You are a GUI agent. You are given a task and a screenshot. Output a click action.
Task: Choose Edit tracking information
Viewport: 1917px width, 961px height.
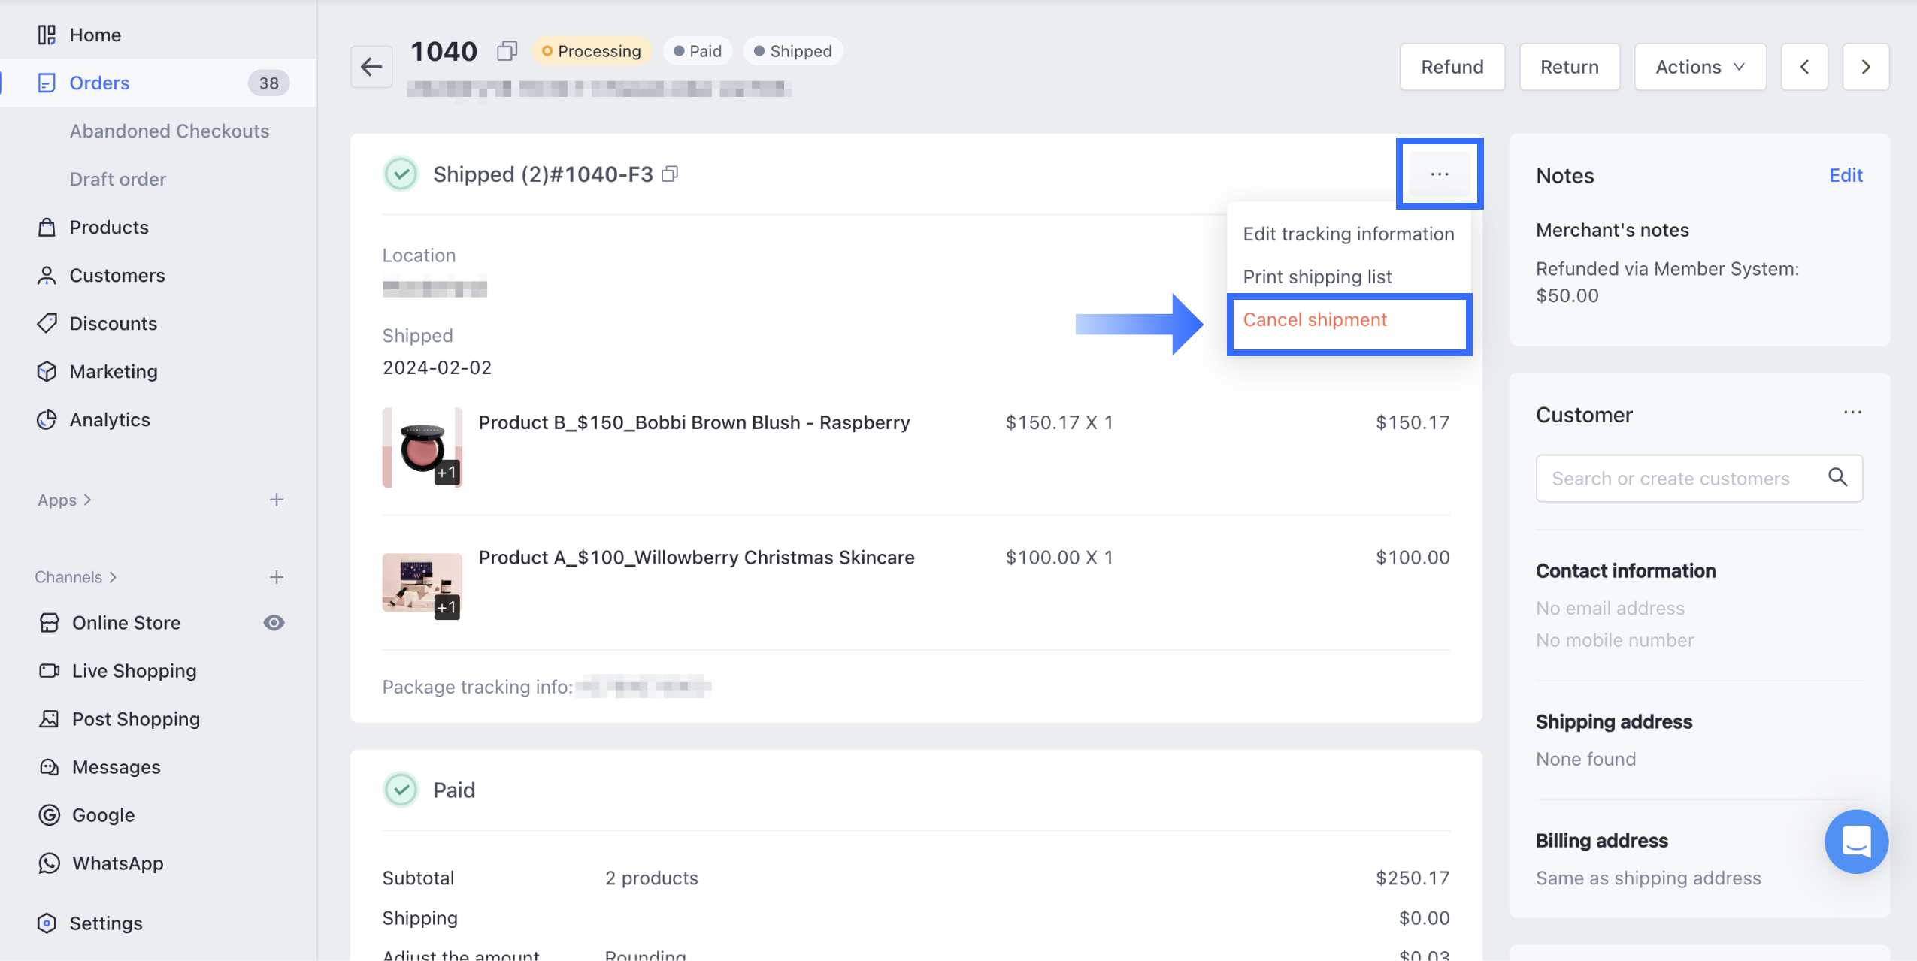(x=1348, y=234)
